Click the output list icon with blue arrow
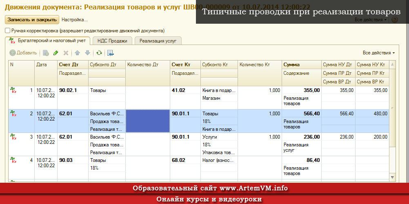 111,53
